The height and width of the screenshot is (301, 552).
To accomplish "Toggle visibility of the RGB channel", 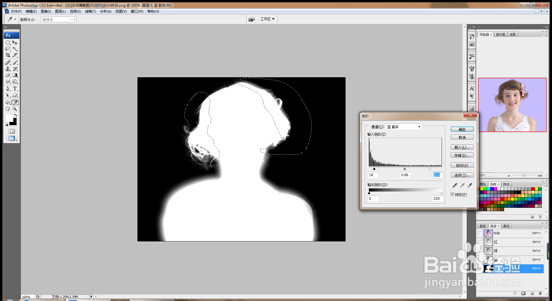I will [x=480, y=233].
